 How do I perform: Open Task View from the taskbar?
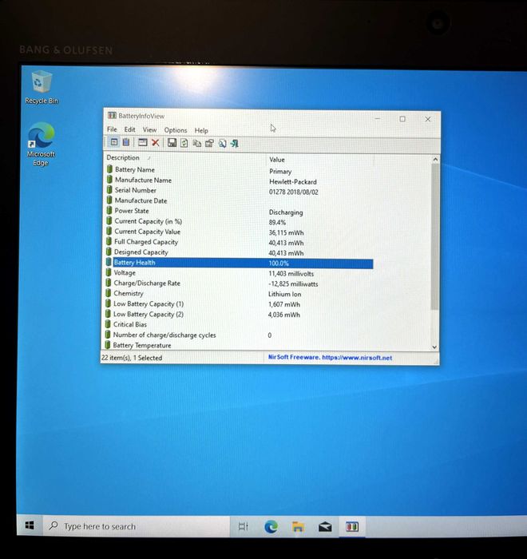pos(244,526)
